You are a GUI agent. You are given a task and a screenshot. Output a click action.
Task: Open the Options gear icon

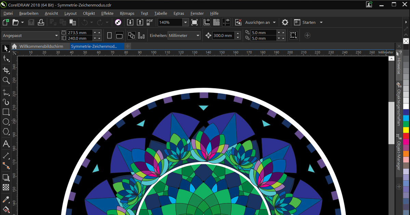click(285, 22)
